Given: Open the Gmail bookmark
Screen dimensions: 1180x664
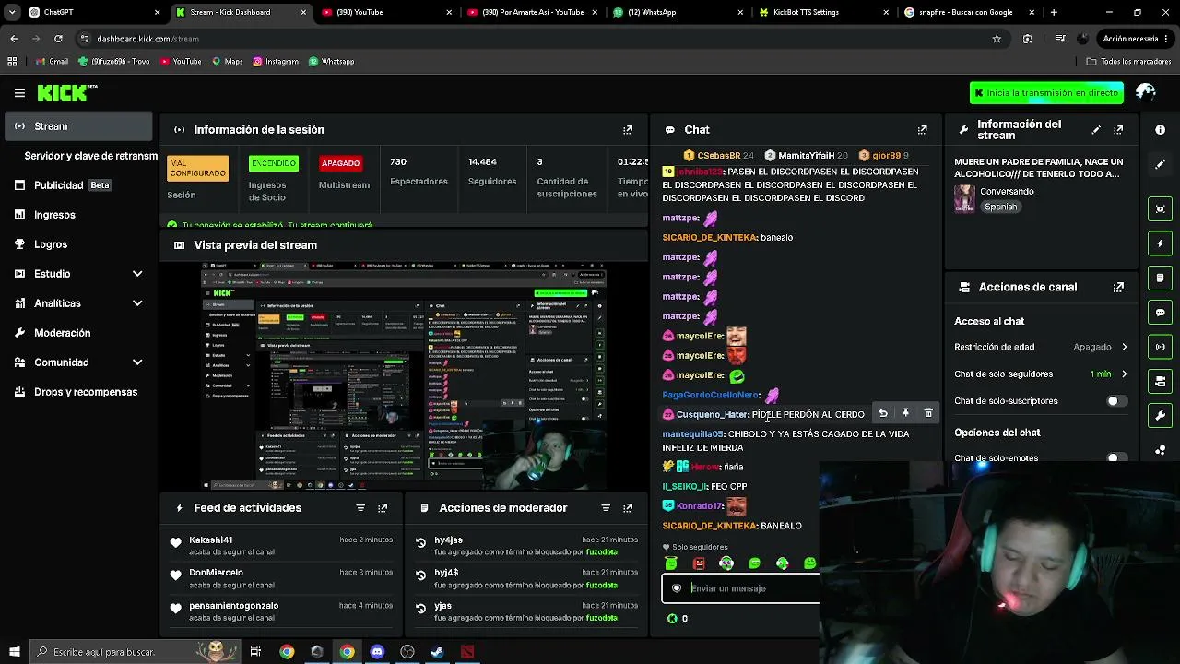Looking at the screenshot, I should pyautogui.click(x=52, y=62).
